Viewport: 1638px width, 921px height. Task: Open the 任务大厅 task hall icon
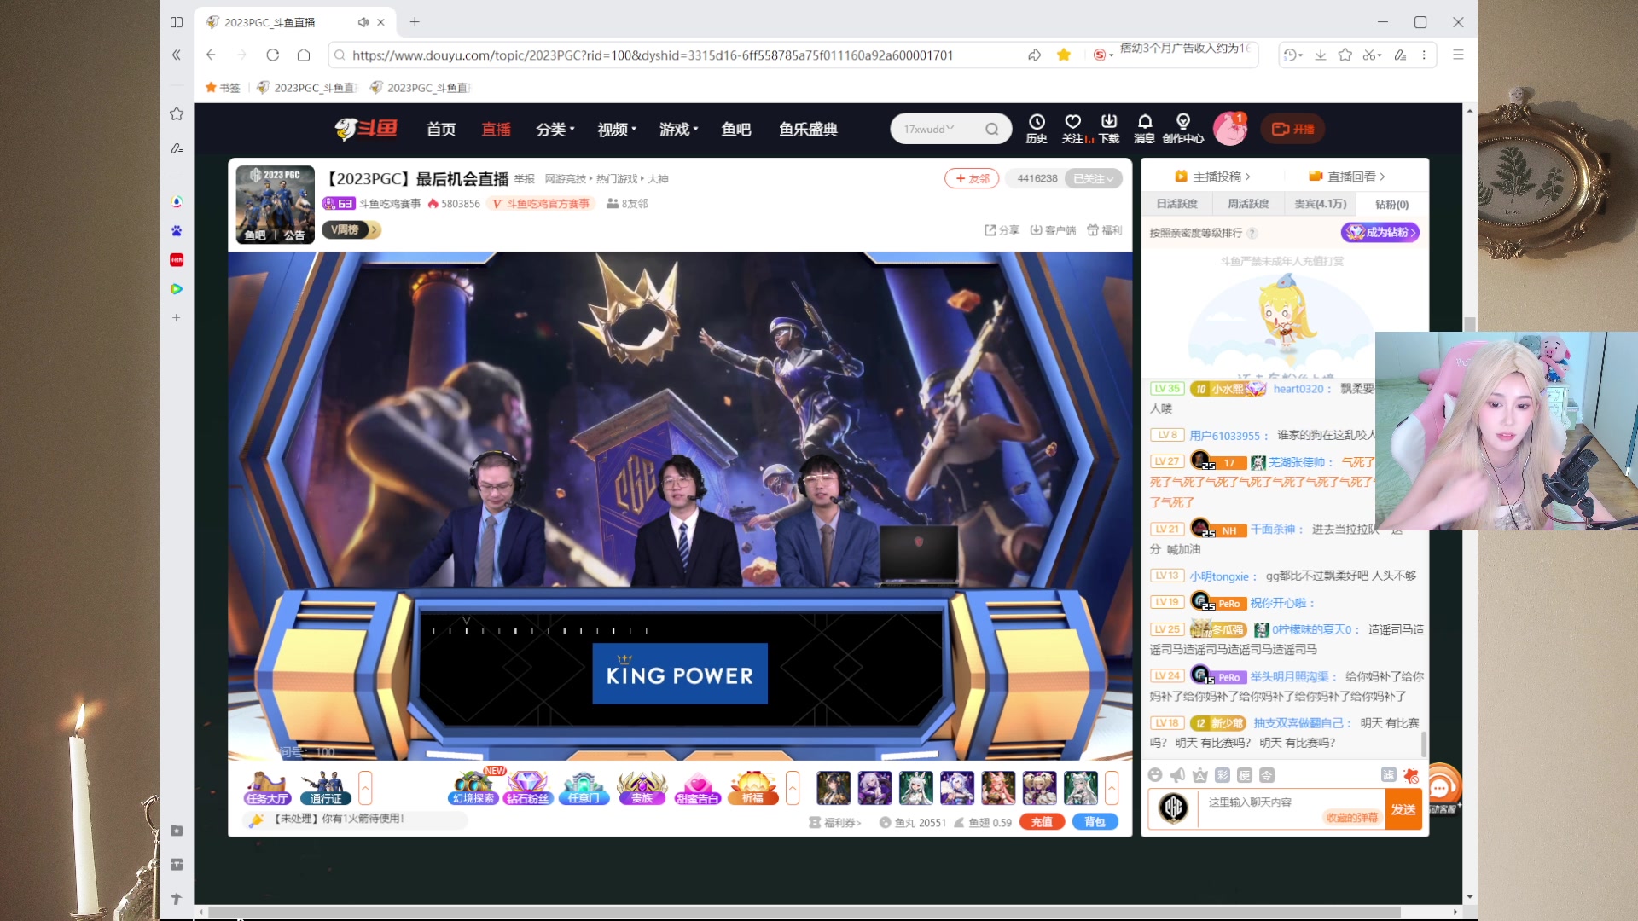pos(267,788)
